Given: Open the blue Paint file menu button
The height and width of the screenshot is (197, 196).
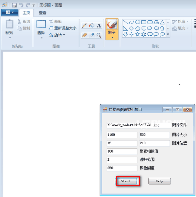Looking at the screenshot, I should point(10,12).
